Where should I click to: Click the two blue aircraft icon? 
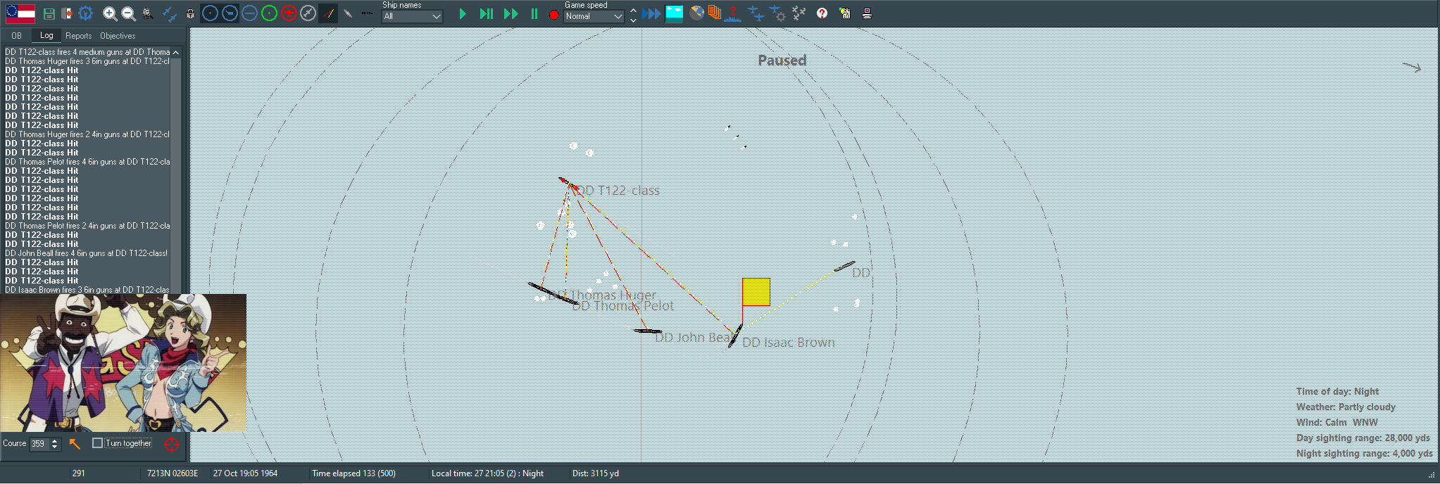(x=170, y=13)
